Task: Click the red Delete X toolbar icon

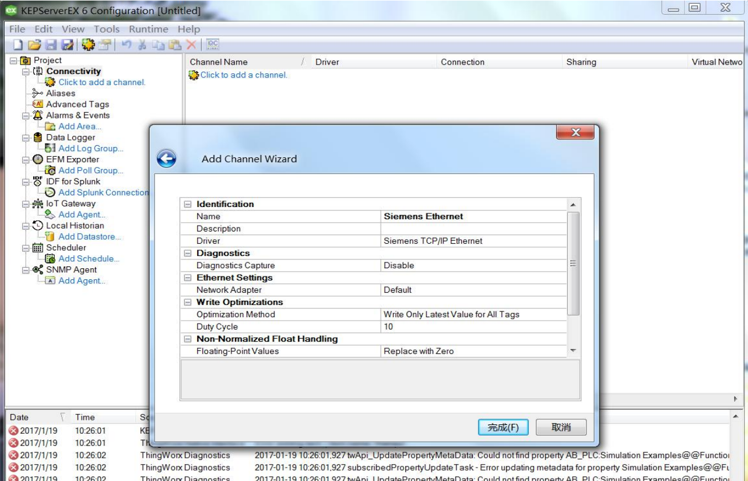Action: (191, 44)
